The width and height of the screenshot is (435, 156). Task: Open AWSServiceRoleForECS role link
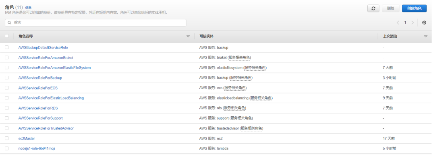38,88
